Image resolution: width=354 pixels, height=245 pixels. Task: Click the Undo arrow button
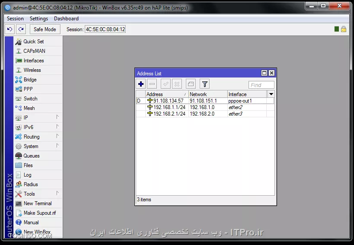click(10, 29)
